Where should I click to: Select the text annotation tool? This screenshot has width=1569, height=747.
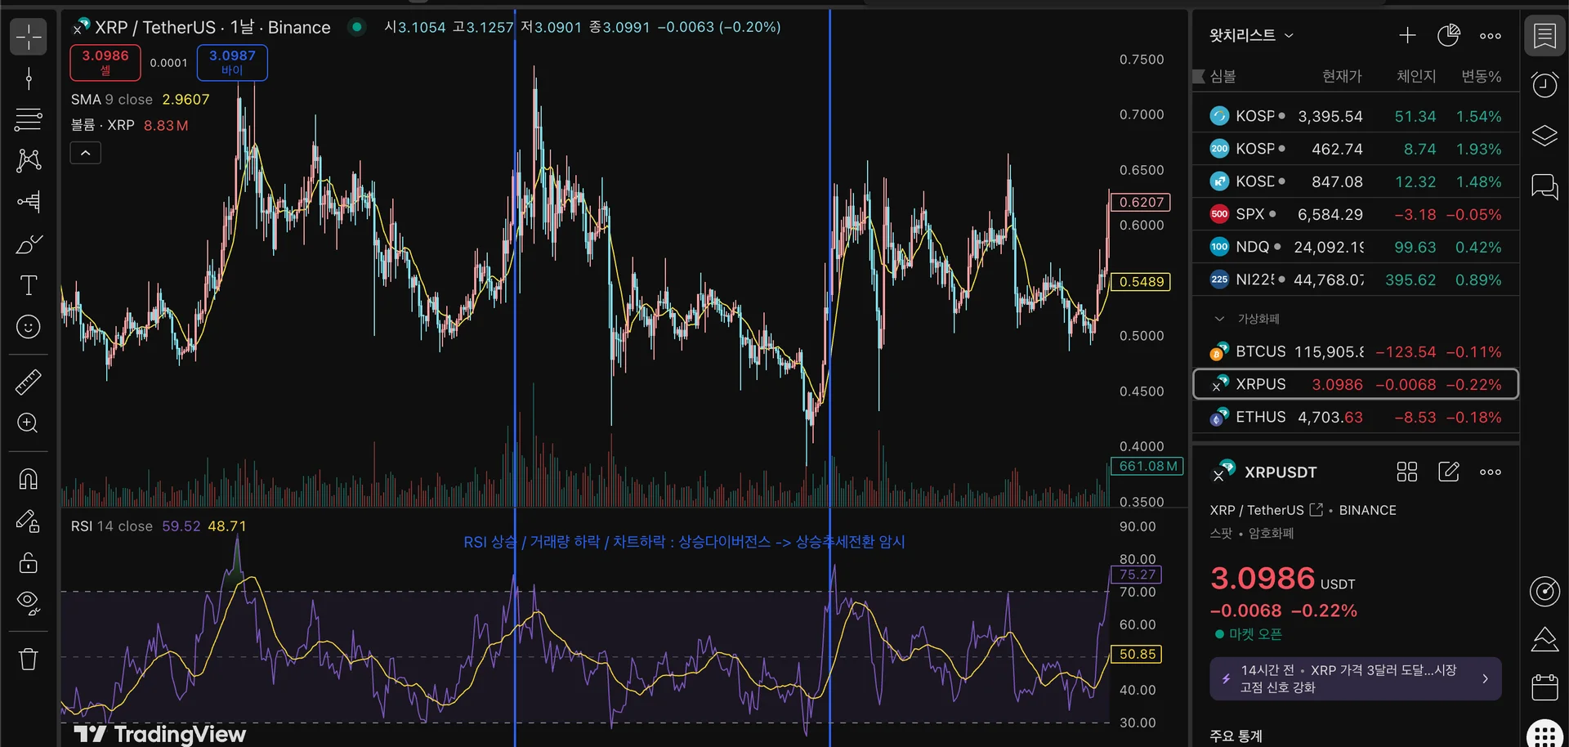click(29, 285)
